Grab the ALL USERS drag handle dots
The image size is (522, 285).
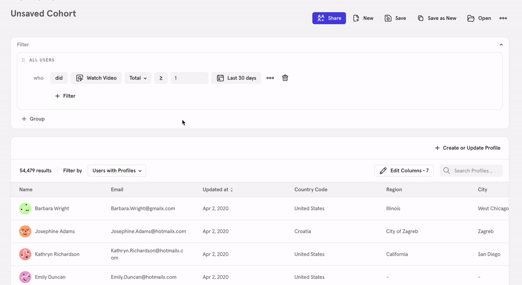(23, 60)
